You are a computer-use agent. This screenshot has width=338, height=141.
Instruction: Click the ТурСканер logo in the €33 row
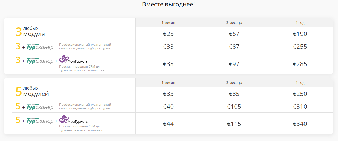(x=40, y=47)
